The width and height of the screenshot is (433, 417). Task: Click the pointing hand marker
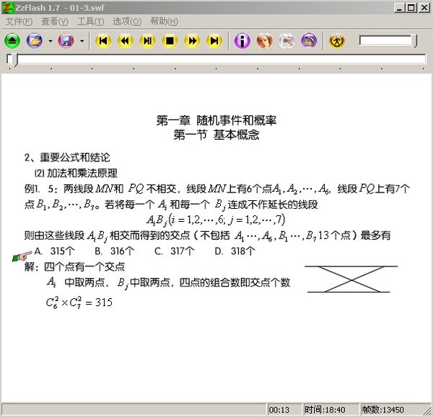pos(22,256)
